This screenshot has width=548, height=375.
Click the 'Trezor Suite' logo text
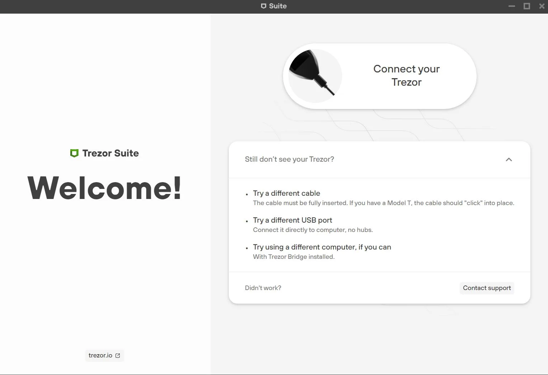click(x=110, y=153)
